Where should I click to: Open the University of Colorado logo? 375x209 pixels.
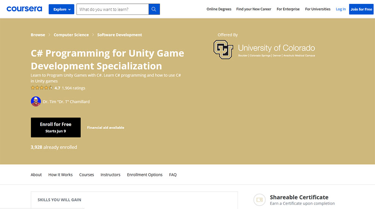coord(264,50)
